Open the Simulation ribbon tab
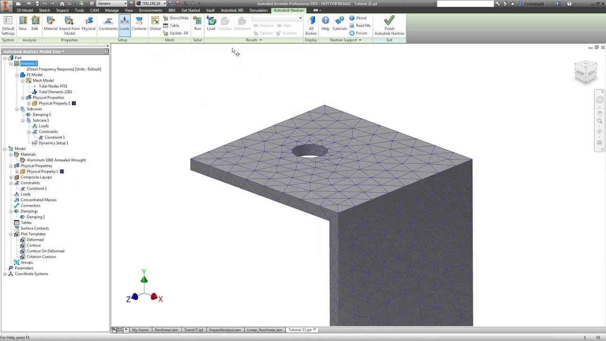This screenshot has height=341, width=606. tap(258, 10)
